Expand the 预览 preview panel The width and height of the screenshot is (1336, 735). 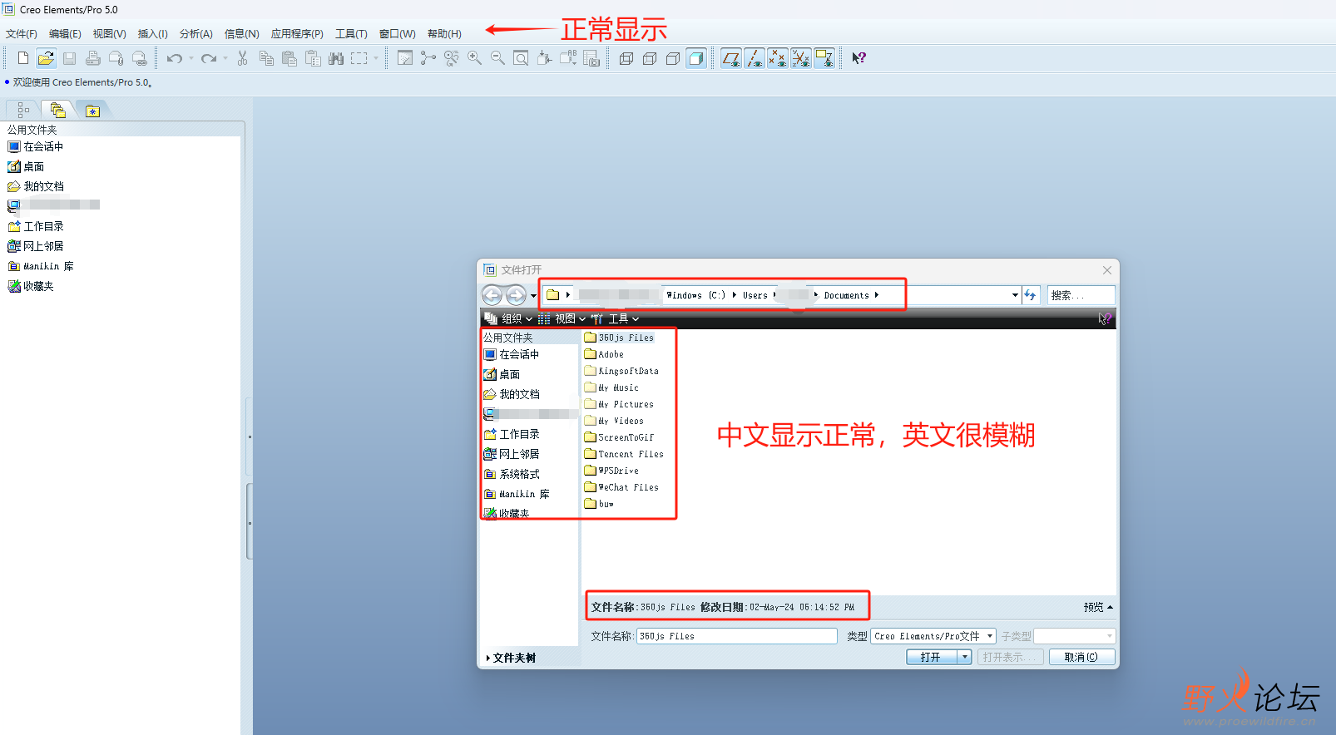coord(1098,608)
